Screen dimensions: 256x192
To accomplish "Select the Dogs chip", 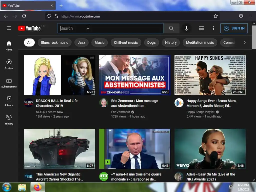I will pos(151,42).
